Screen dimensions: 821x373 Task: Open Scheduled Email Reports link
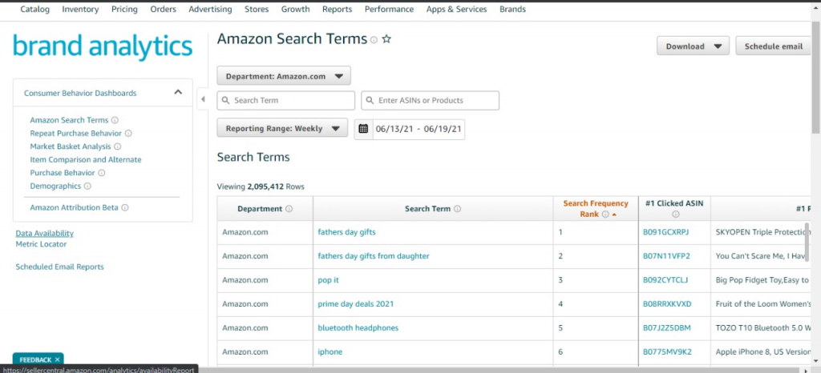click(x=59, y=267)
